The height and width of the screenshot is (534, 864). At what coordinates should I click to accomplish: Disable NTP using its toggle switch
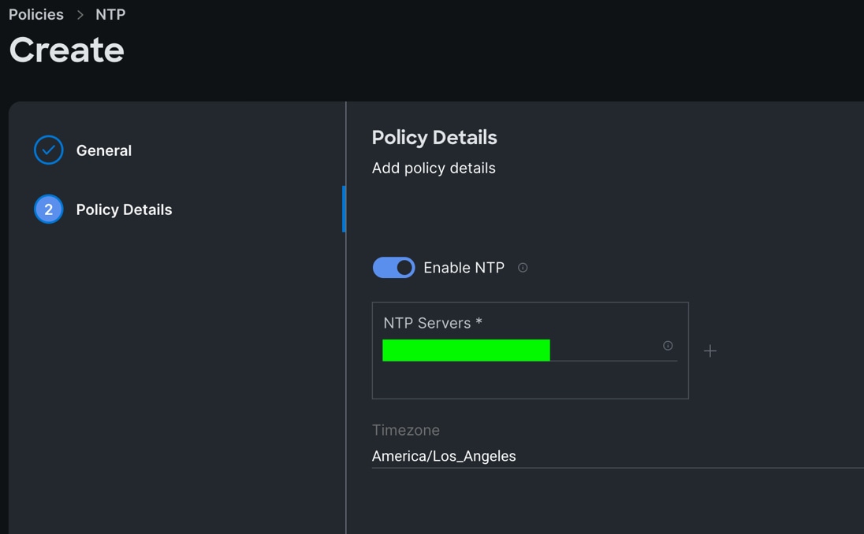click(x=393, y=267)
